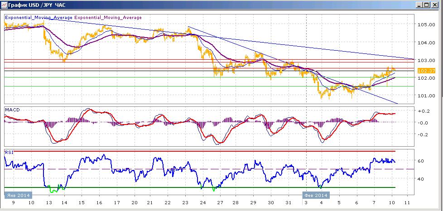Click date label 27 on time axis

(x=220, y=203)
